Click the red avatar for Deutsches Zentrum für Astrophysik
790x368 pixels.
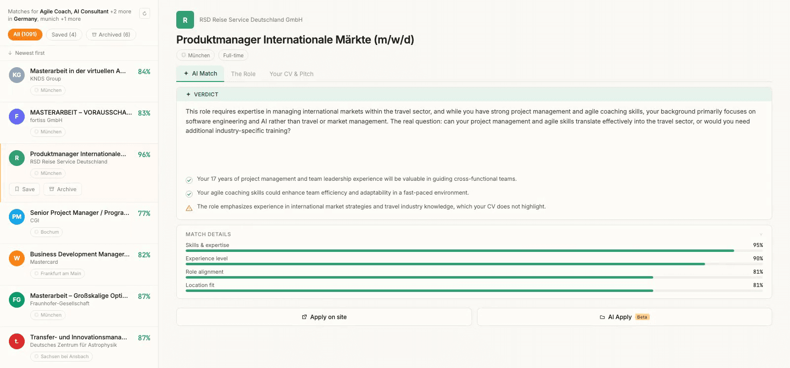17,341
